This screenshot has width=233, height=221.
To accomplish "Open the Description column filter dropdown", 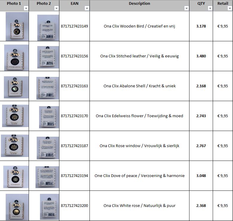I will pos(186,8).
